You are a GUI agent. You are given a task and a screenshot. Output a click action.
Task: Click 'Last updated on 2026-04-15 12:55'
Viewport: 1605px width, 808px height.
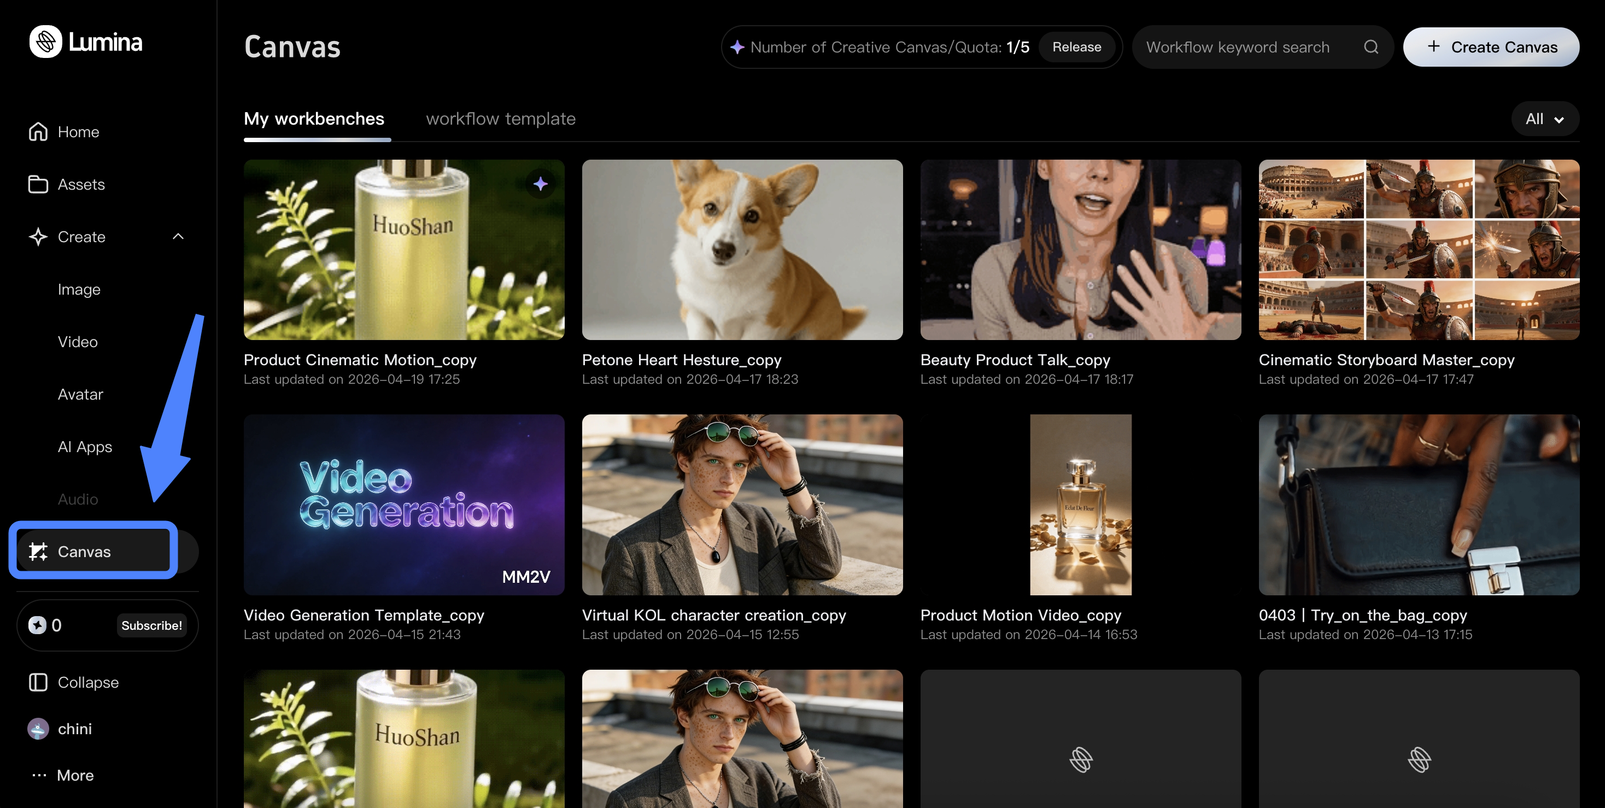point(690,634)
